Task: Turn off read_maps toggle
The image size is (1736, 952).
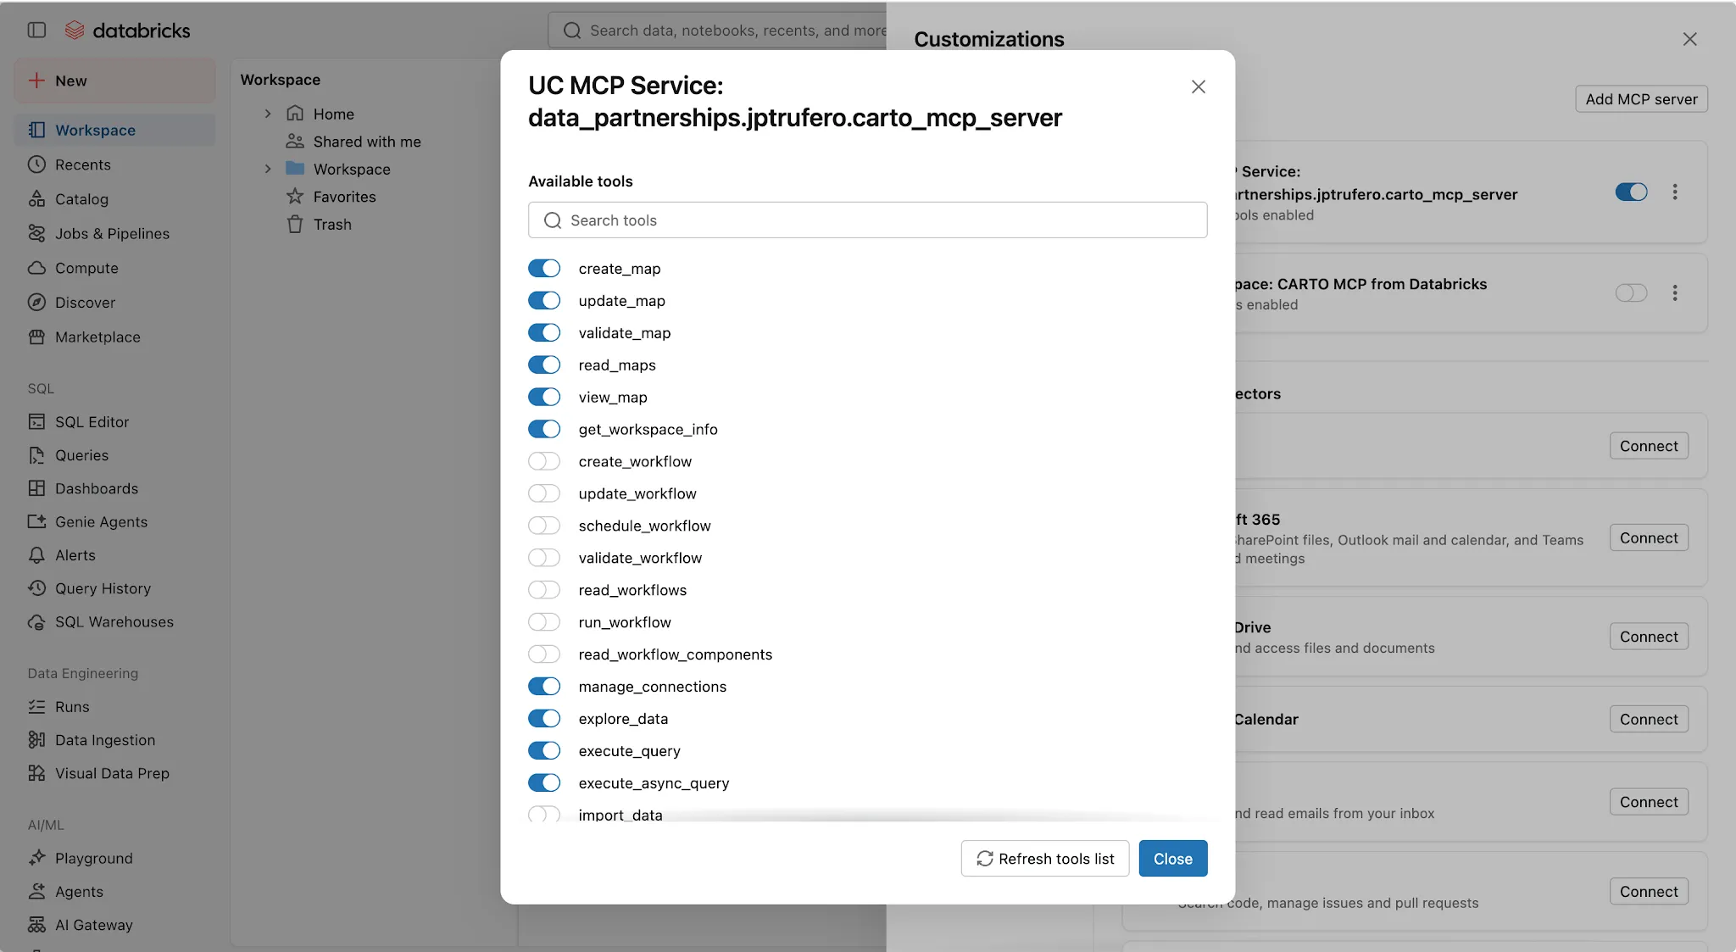Action: [x=544, y=365]
